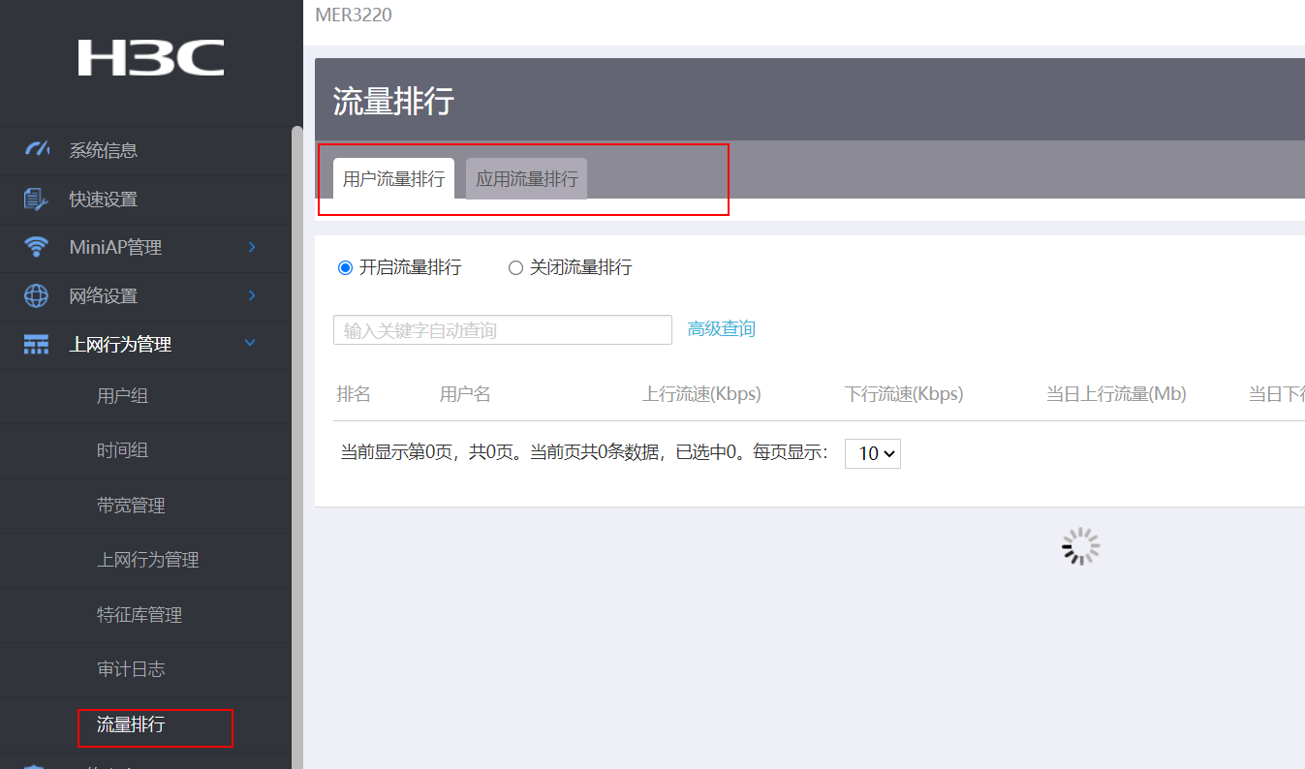Open the rows-per-page dropdown showing 10
Viewport: 1305px width, 769px height.
873,453
